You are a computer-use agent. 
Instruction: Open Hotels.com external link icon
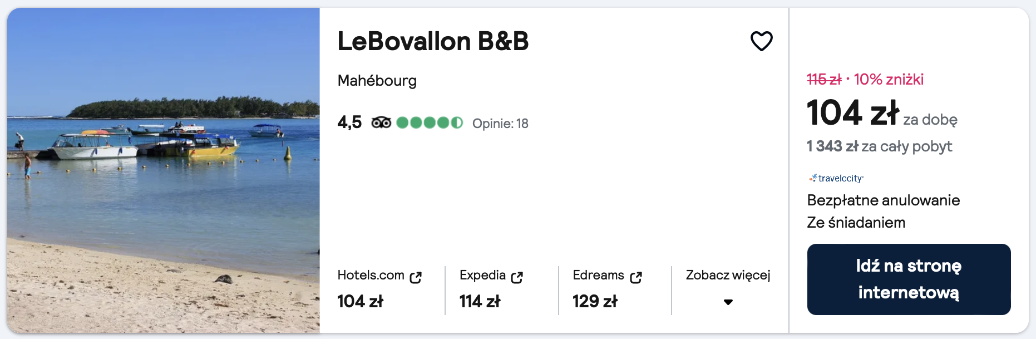pos(416,277)
